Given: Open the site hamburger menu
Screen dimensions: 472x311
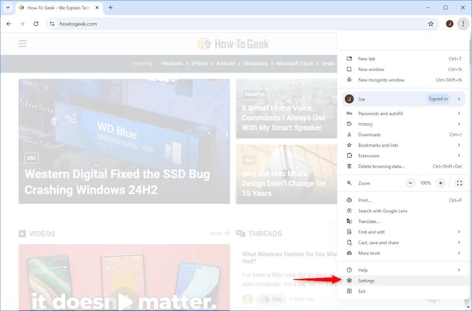Looking at the screenshot, I should tap(23, 44).
